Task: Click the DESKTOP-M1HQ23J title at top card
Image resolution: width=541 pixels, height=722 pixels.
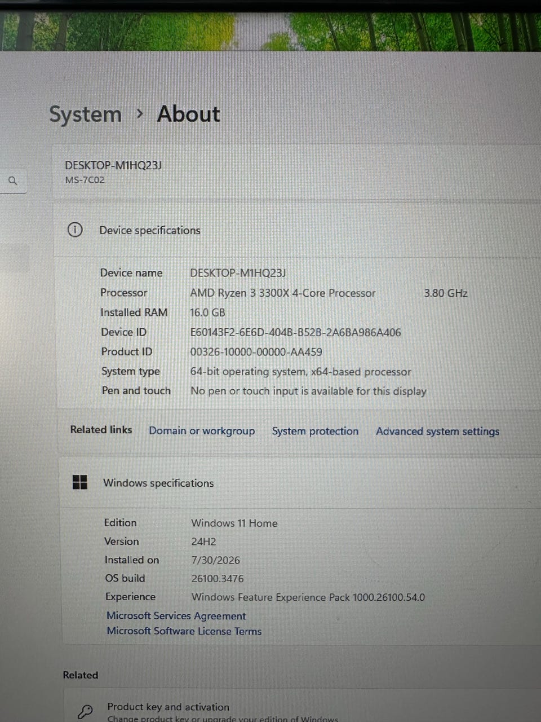Action: pyautogui.click(x=113, y=165)
